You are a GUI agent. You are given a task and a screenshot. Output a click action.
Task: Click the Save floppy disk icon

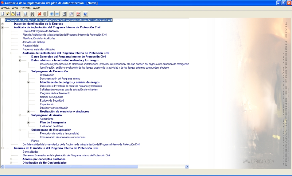point(18,14)
